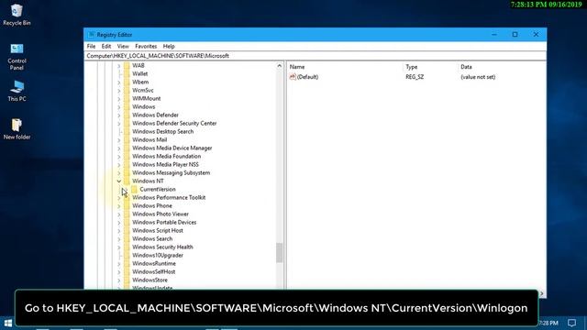Select the Windows Messaging Subsystem key
Image resolution: width=587 pixels, height=330 pixels.
171,173
